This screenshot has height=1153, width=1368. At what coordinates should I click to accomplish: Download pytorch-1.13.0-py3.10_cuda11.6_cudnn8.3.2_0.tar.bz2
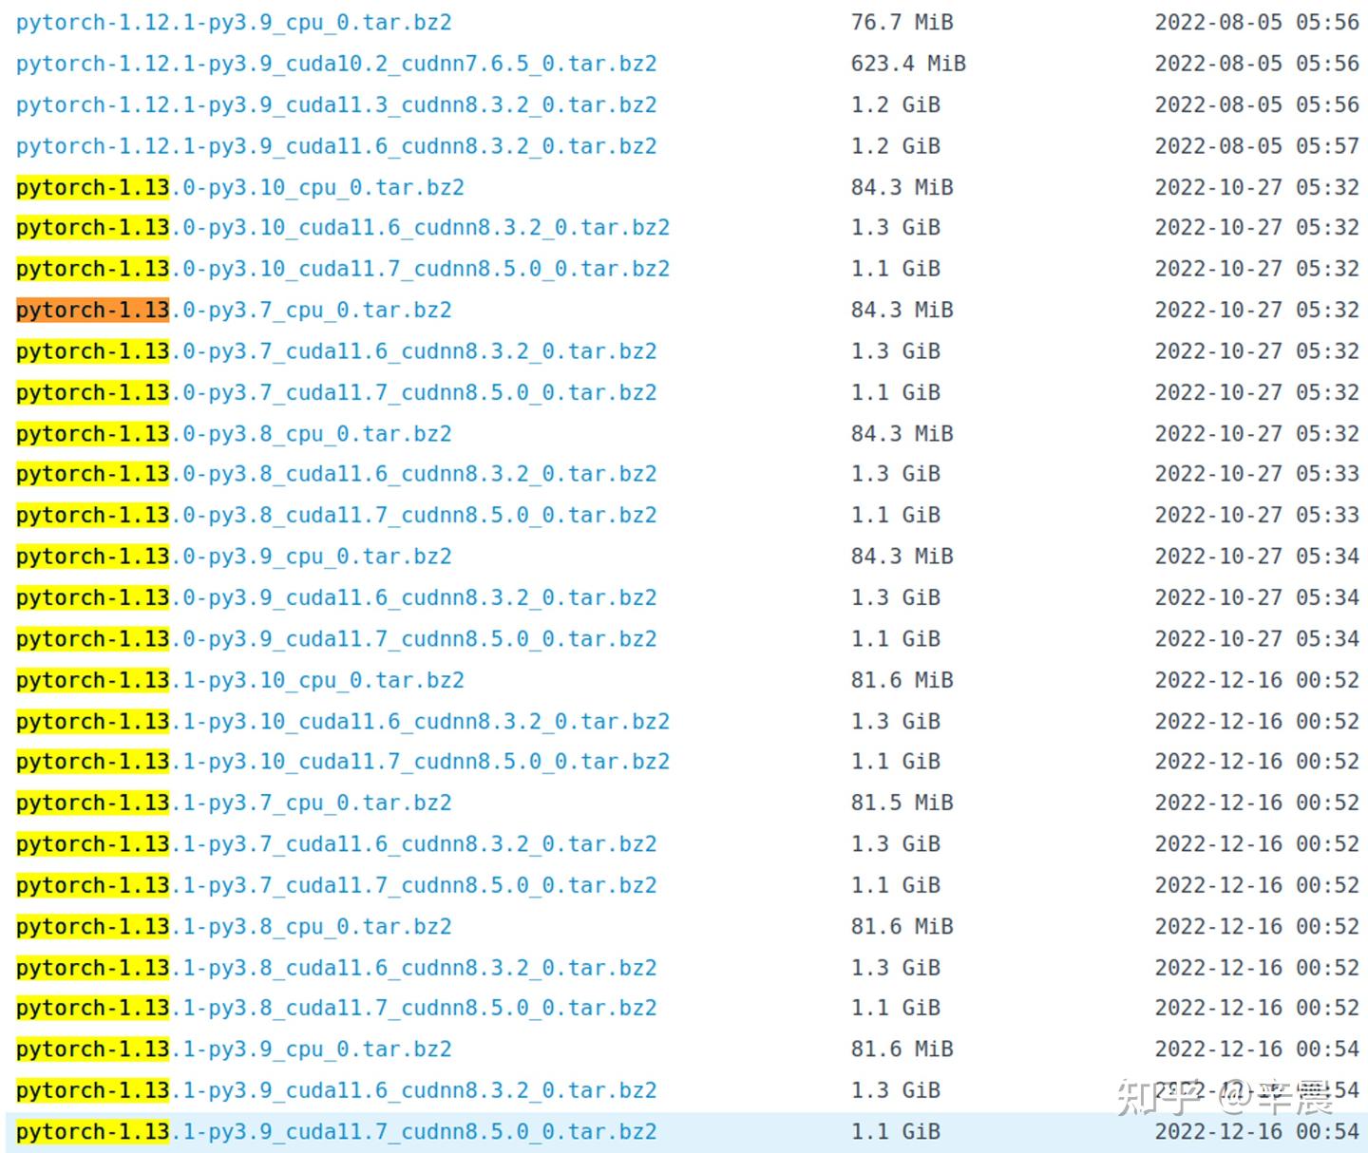point(343,228)
